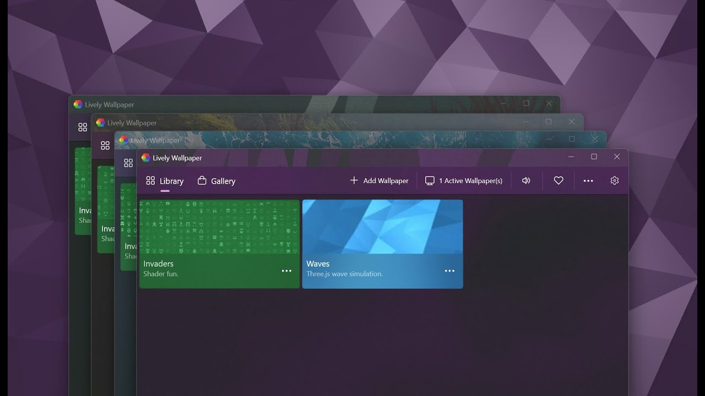This screenshot has width=705, height=396.
Task: Select the Waves wallpaper thumbnail
Action: [382, 227]
